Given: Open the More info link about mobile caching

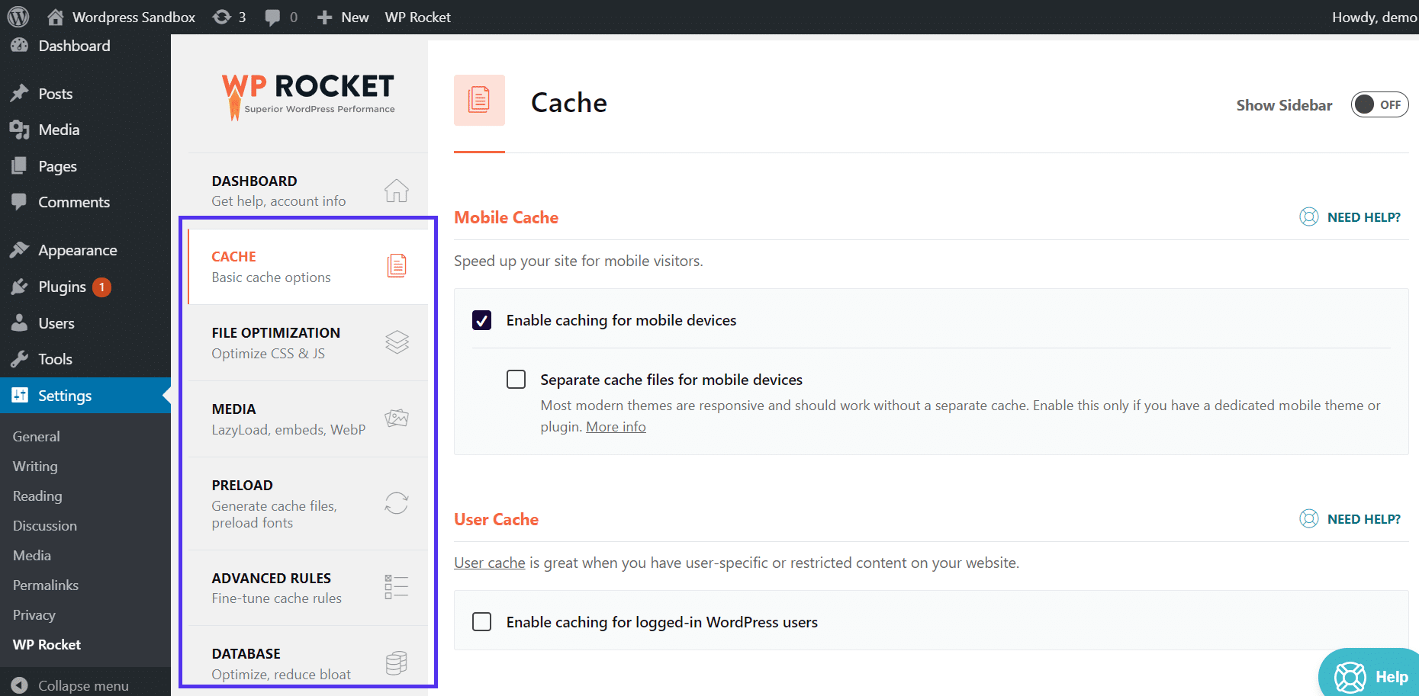Looking at the screenshot, I should tap(615, 426).
